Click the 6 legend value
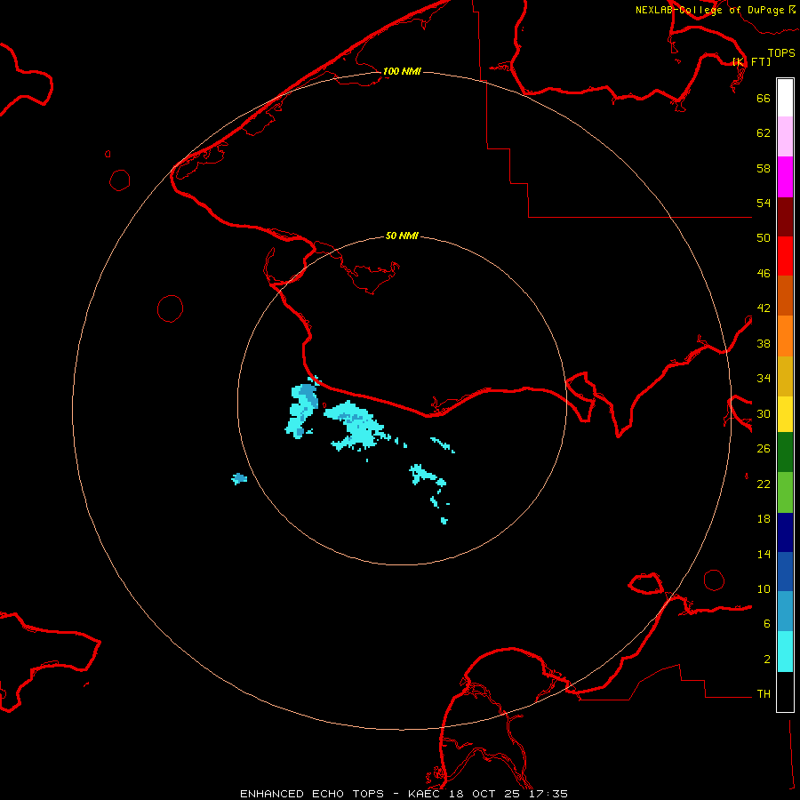 (x=767, y=624)
